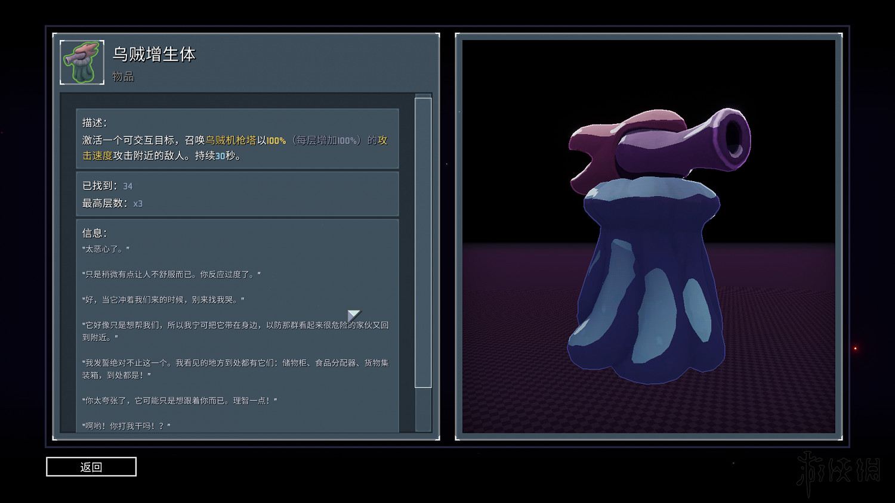This screenshot has width=895, height=503.
Task: Click the lore line "太恶心了。"
Action: click(x=106, y=249)
